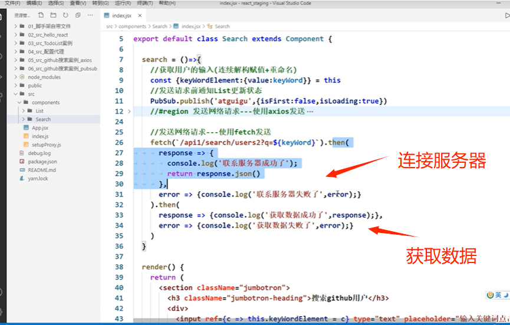The width and height of the screenshot is (510, 325).
Task: Expand the 05_src_github搜索案例_axios folder
Action: [15, 60]
